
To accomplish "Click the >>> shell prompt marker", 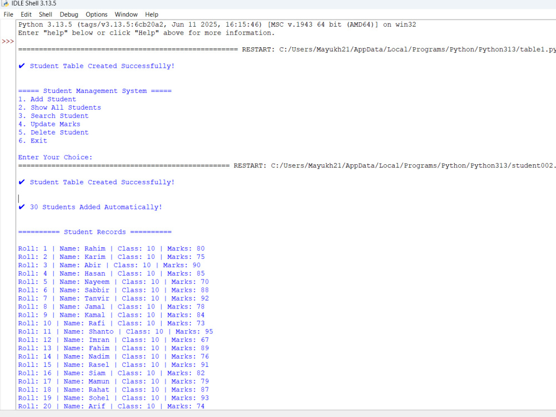I will 8,41.
